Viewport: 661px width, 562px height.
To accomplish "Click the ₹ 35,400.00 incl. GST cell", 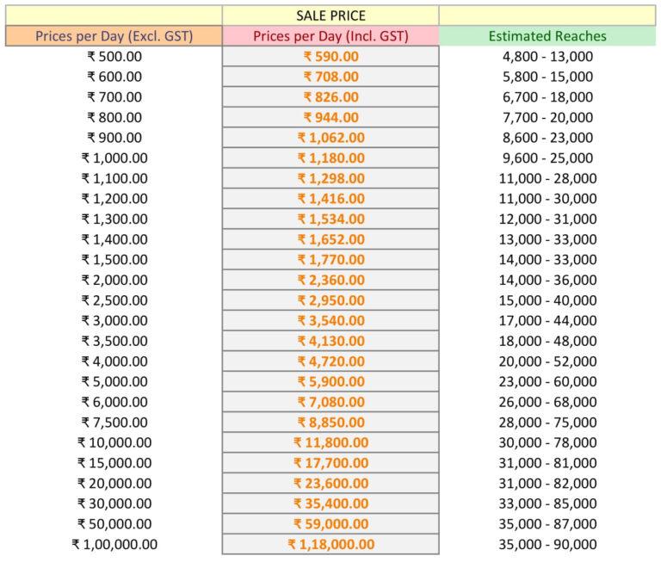I will pos(330,503).
